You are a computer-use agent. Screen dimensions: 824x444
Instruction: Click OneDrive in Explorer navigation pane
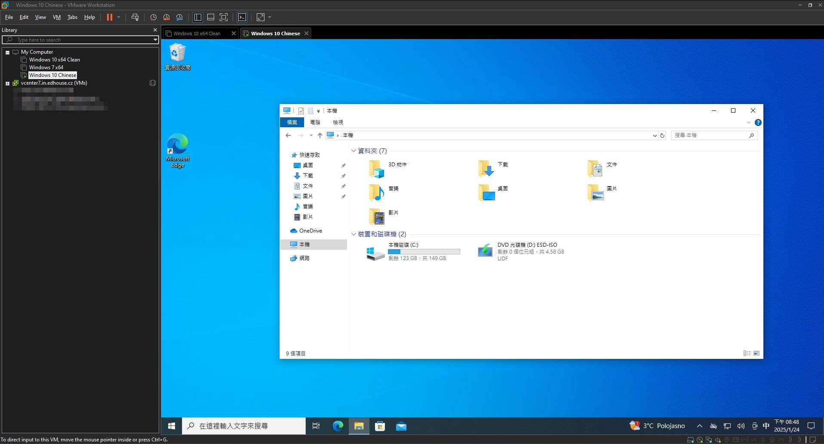(x=311, y=231)
